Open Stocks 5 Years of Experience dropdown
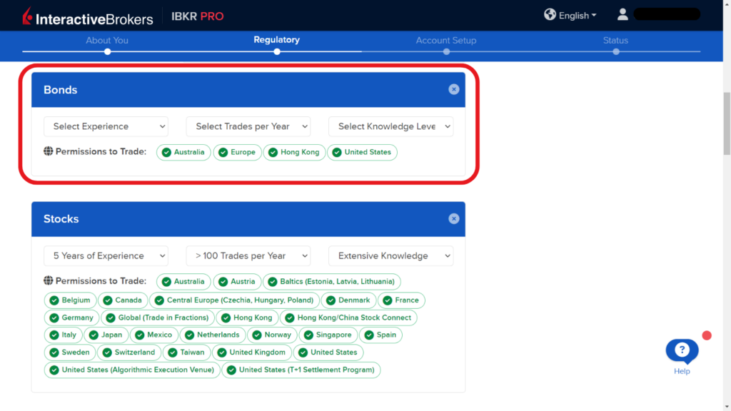This screenshot has width=731, height=411. click(106, 256)
